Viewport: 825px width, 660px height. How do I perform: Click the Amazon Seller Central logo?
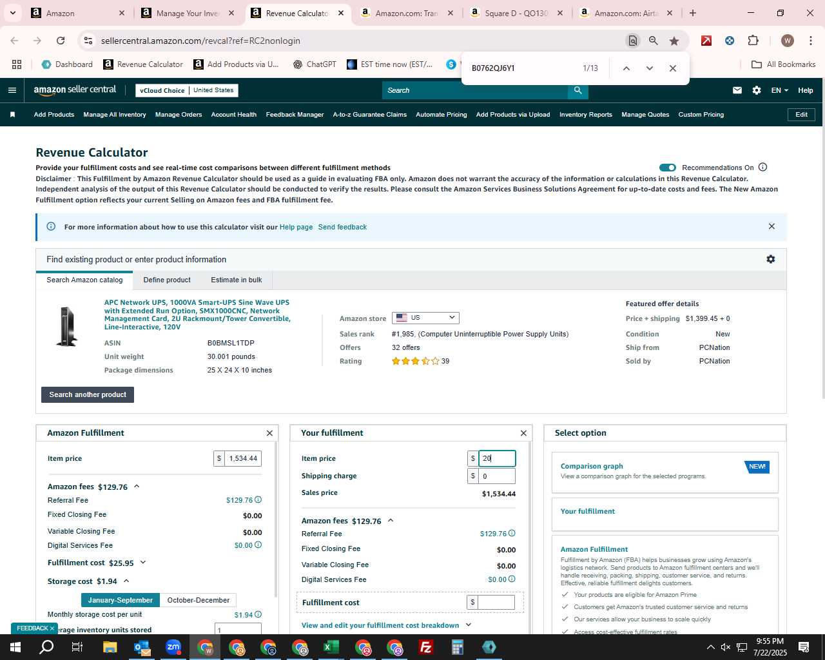[x=75, y=90]
